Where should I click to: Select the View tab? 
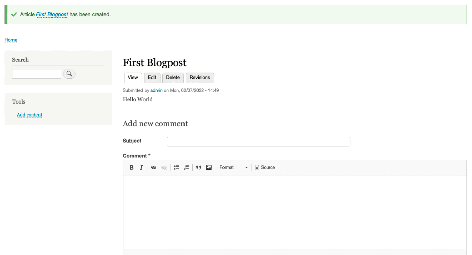tap(133, 78)
